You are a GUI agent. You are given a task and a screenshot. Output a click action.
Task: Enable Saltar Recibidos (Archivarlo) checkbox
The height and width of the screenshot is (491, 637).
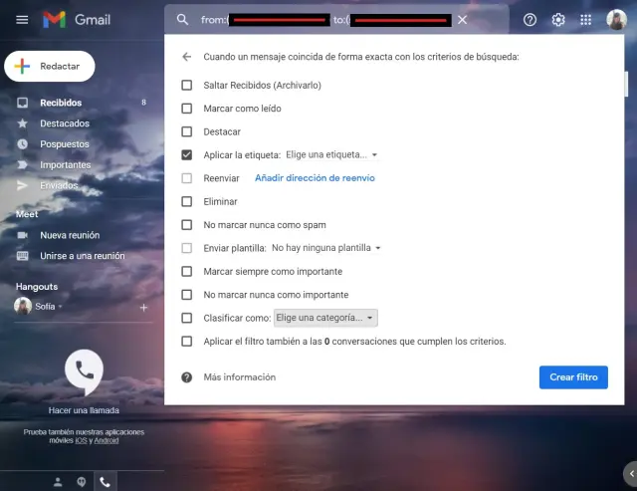(x=187, y=86)
